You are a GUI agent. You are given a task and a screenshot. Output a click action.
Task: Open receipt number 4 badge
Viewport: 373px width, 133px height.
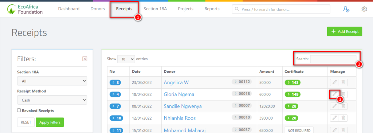point(115,94)
